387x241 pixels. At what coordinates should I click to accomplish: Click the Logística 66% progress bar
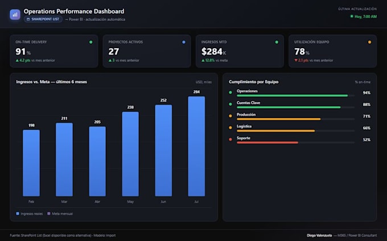(x=295, y=131)
